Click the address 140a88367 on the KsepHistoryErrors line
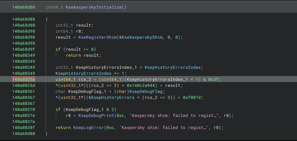The image size is (297, 141). pyautogui.click(x=24, y=98)
